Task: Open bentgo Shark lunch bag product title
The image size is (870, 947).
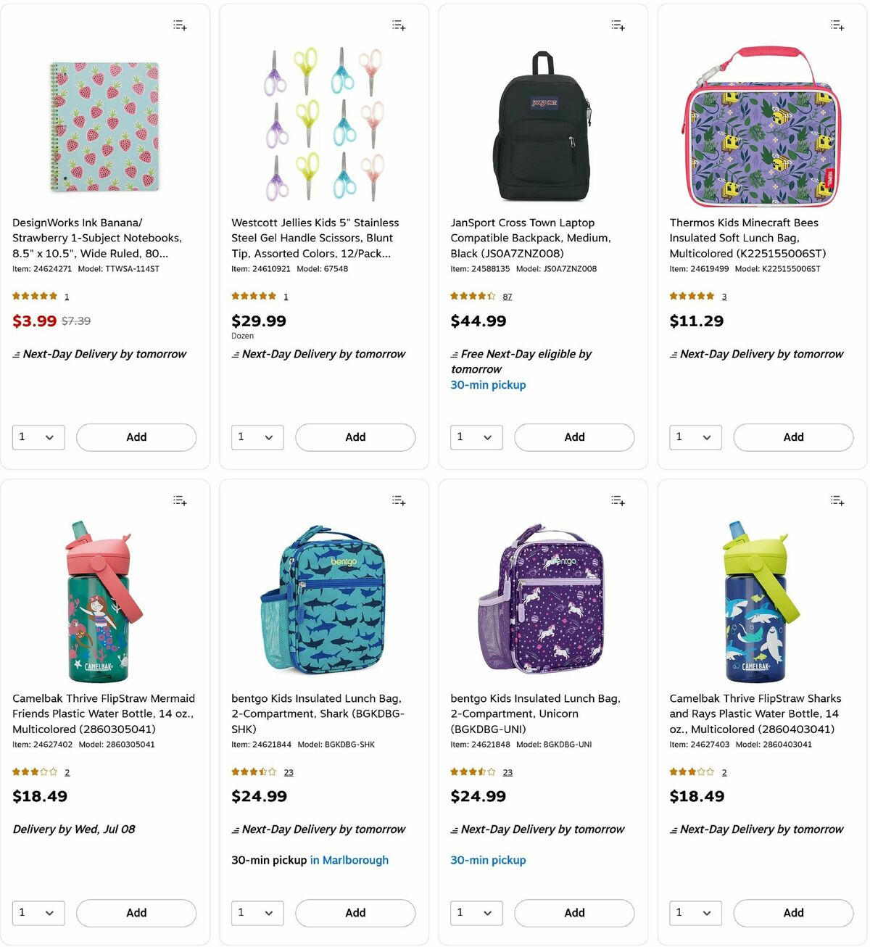Action: [x=318, y=714]
